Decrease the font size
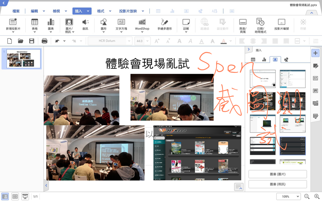Image resolution: width=322 pixels, height=201 pixels. pyautogui.click(x=168, y=41)
